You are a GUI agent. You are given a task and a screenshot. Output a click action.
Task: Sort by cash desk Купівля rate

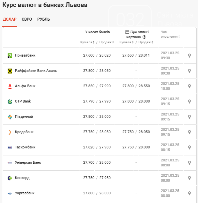pos(87,42)
